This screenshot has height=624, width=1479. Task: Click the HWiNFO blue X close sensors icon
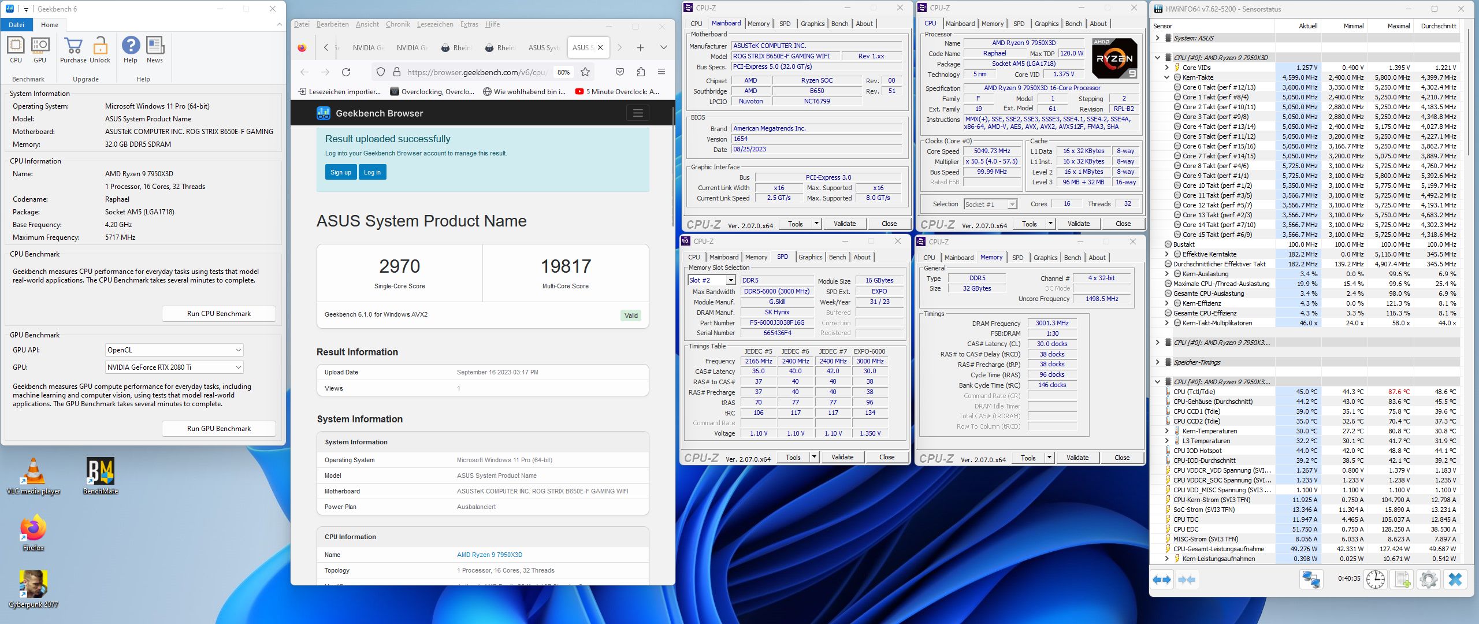click(x=1455, y=580)
